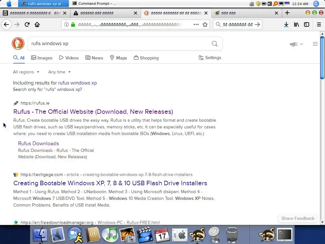Expand the Any time filter dropdown
Viewport: 325px width, 244px height.
[59, 72]
